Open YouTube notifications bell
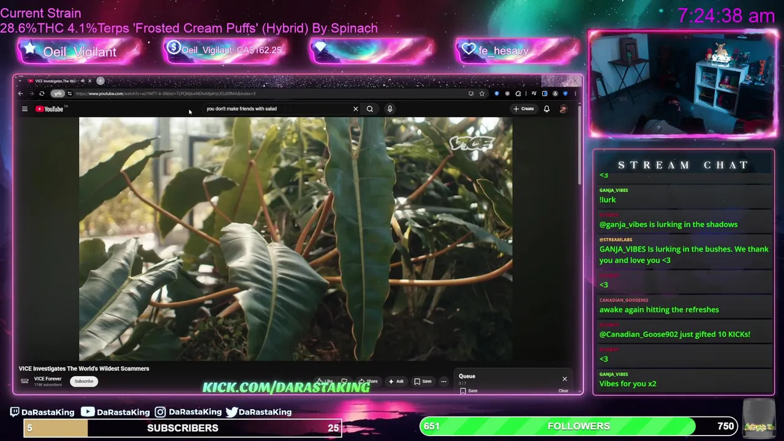The width and height of the screenshot is (784, 441). 546,109
